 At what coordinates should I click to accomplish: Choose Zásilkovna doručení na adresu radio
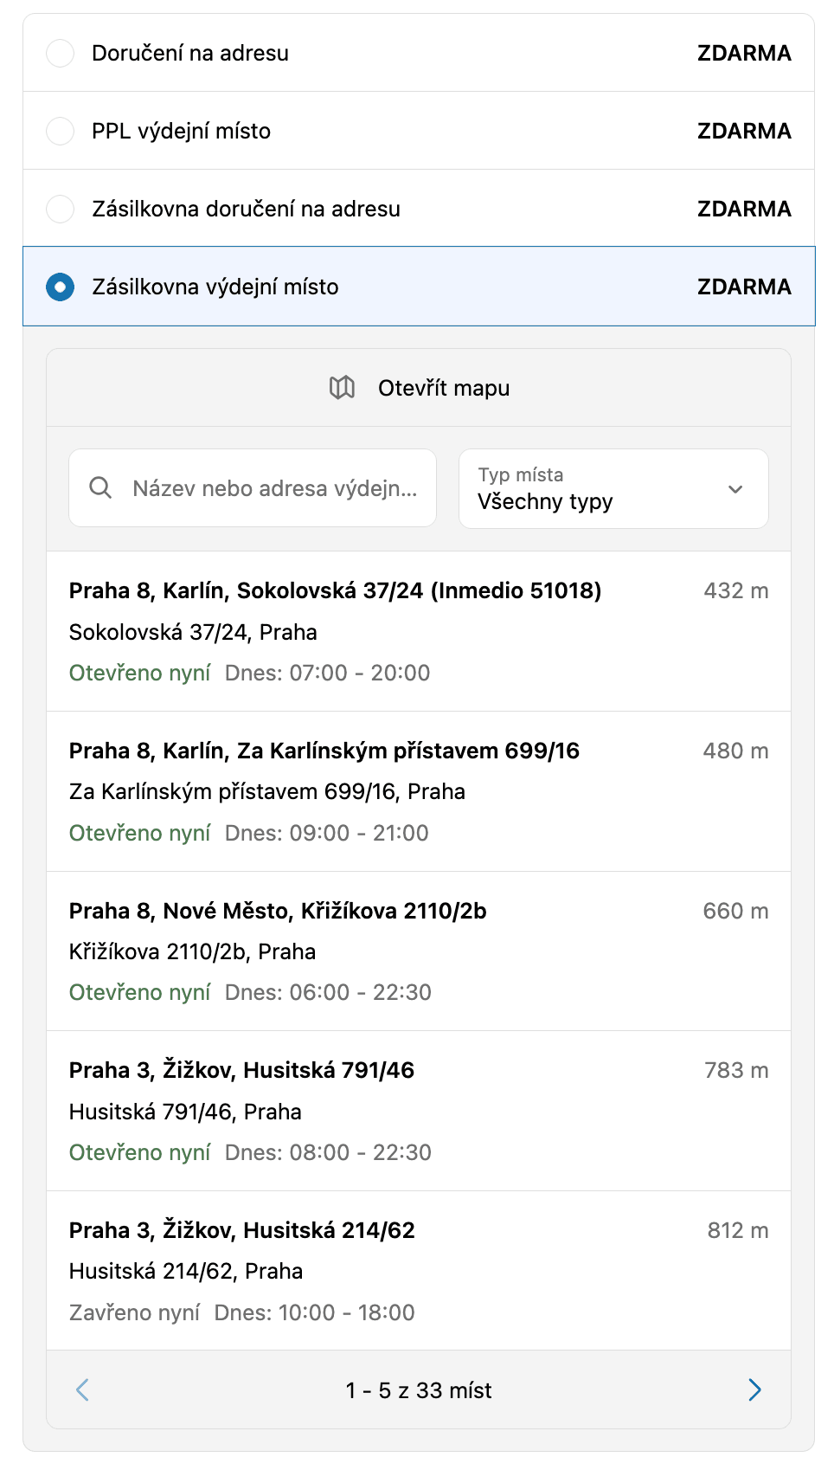[x=61, y=210]
